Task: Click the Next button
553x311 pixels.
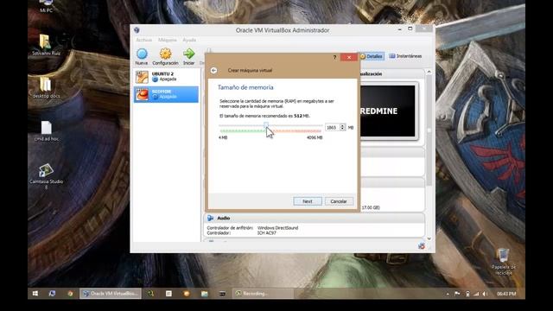Action: pyautogui.click(x=308, y=201)
